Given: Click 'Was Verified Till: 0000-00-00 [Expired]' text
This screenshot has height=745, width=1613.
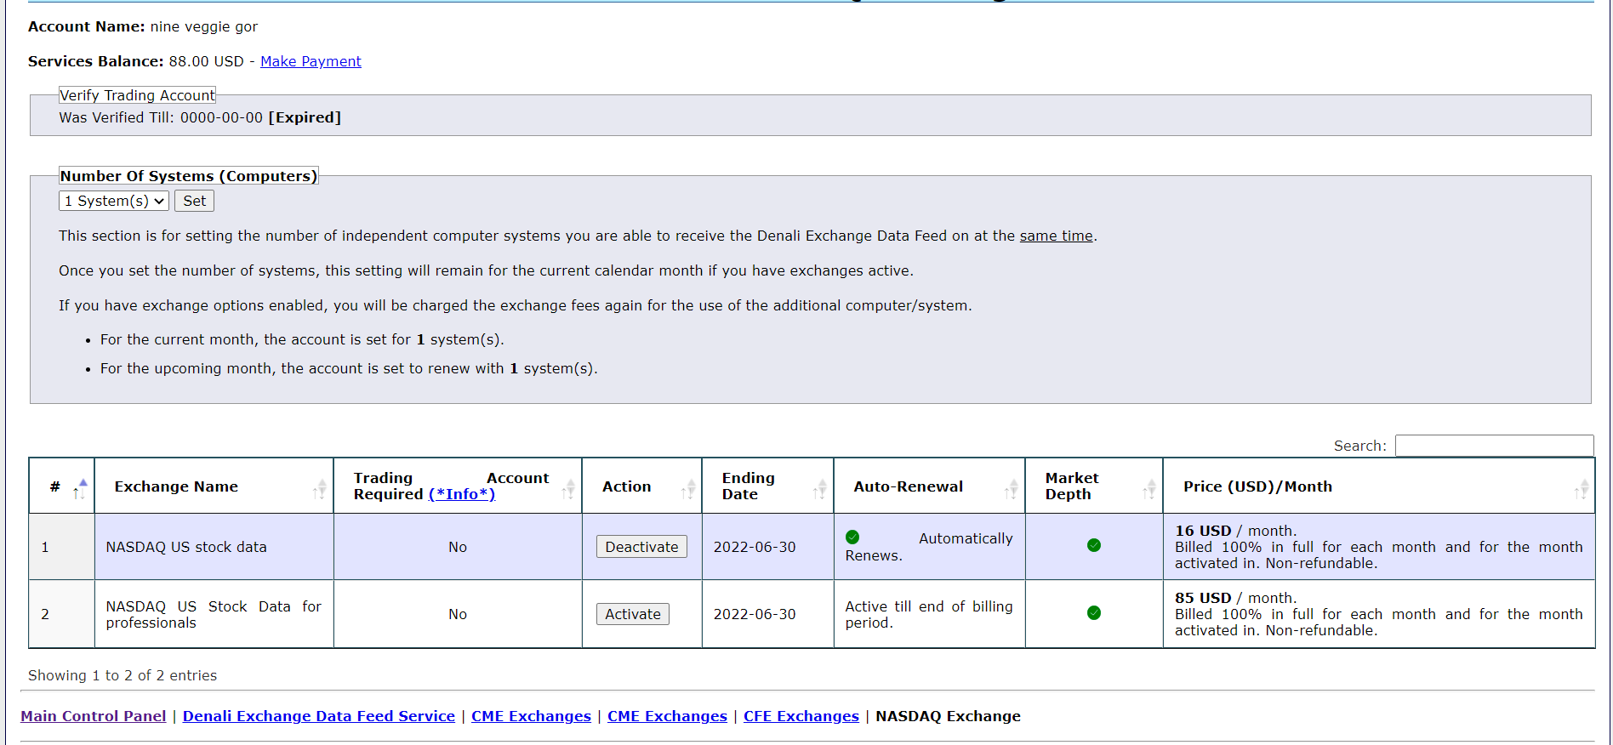Looking at the screenshot, I should [x=200, y=117].
